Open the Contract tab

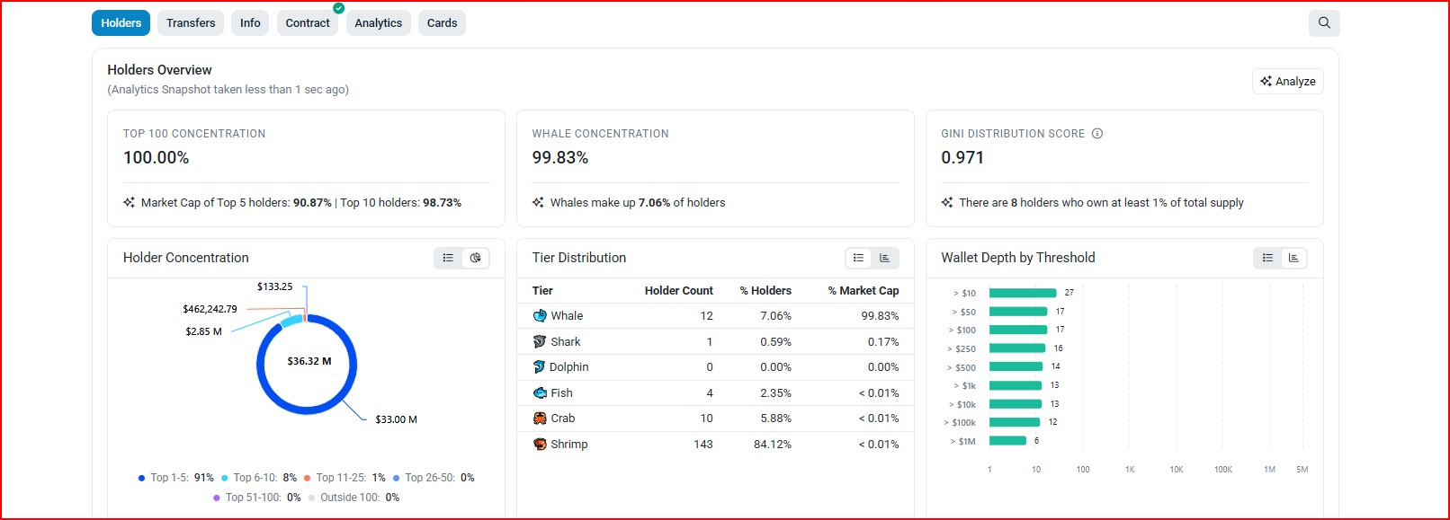pos(308,23)
